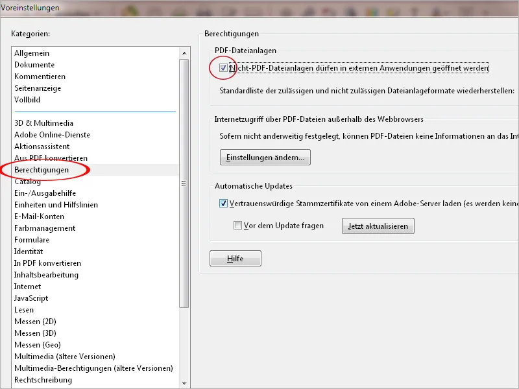519x389 pixels.
Task: Select Messen (2D) category
Action: 35,322
